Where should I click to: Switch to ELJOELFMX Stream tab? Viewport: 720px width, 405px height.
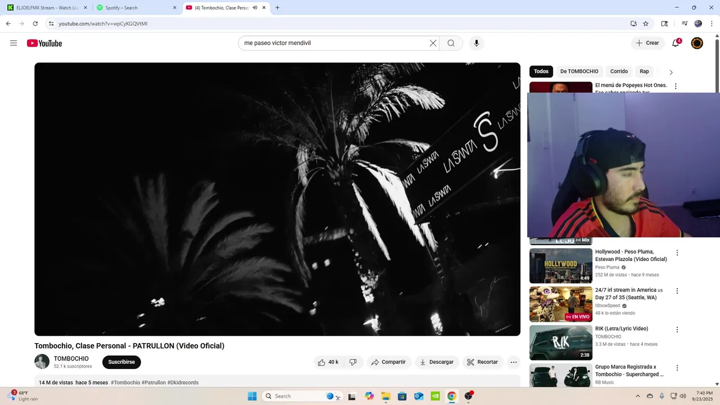47,8
